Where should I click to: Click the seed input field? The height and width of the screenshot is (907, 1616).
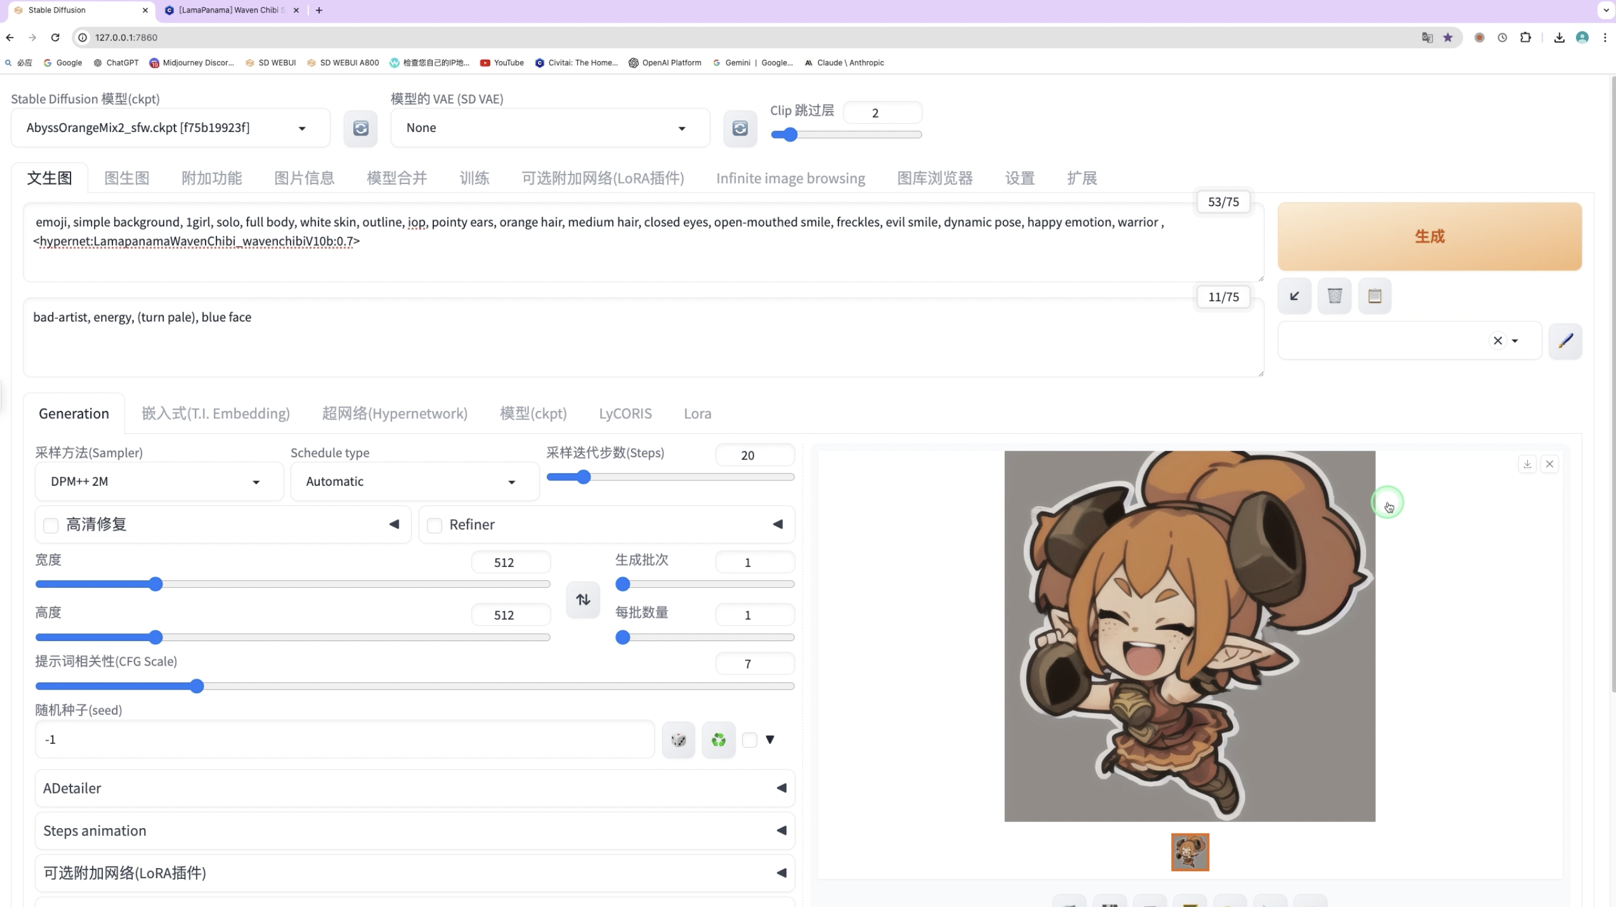[344, 740]
